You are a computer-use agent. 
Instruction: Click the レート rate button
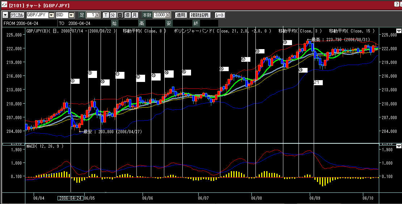click(x=220, y=15)
